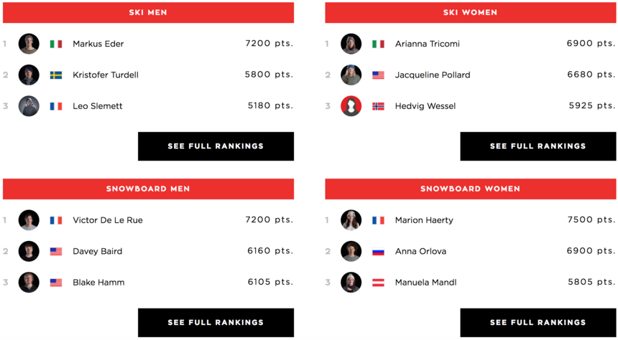The width and height of the screenshot is (618, 340).
Task: Click Hedvig Wessel's red placeholder avatar
Action: 351,106
